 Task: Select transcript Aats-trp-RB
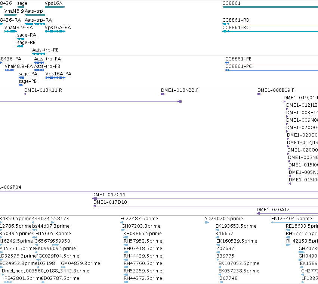coord(38,54)
